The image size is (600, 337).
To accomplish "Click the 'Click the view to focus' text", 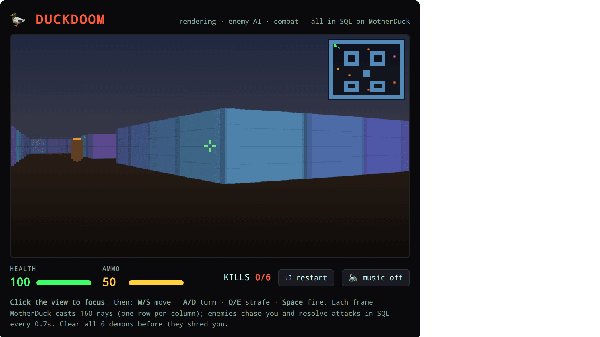I will [57, 302].
